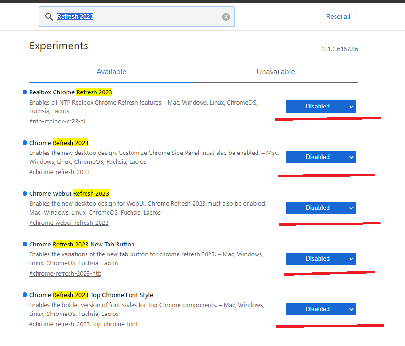Open the New Tab Button flag dropdown
This screenshot has width=405, height=346.
(x=321, y=259)
